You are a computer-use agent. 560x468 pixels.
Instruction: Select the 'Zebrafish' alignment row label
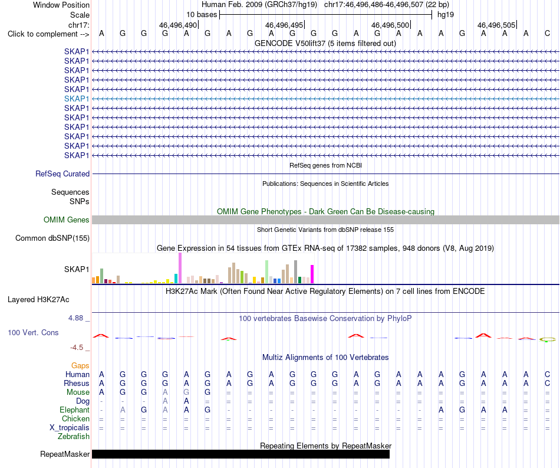pos(74,436)
